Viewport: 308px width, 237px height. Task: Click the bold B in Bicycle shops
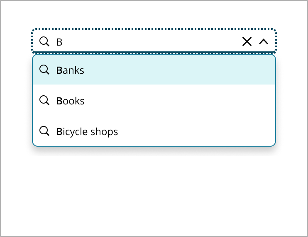59,132
